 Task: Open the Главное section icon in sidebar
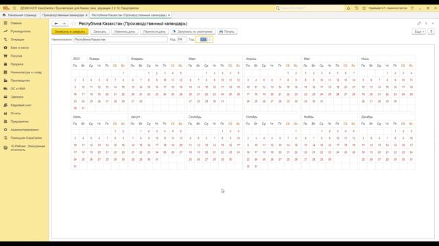[x=5, y=23]
